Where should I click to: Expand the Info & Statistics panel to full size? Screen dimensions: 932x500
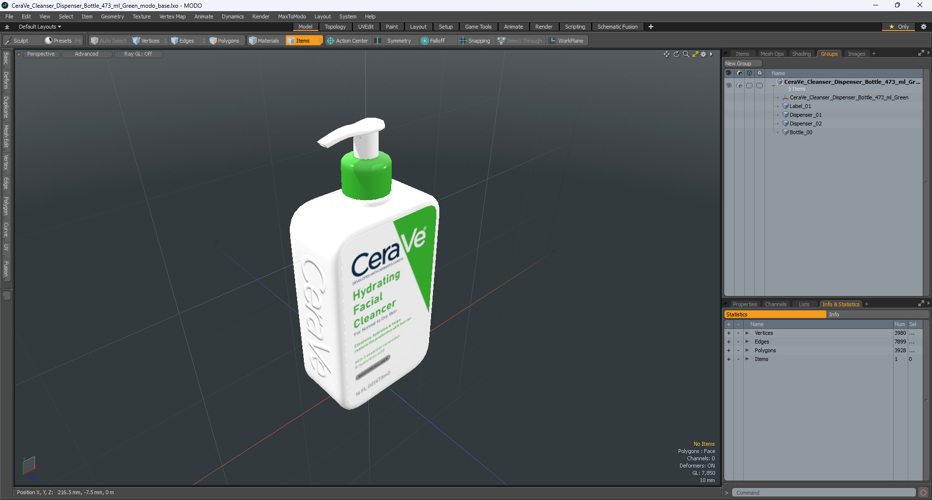(921, 304)
